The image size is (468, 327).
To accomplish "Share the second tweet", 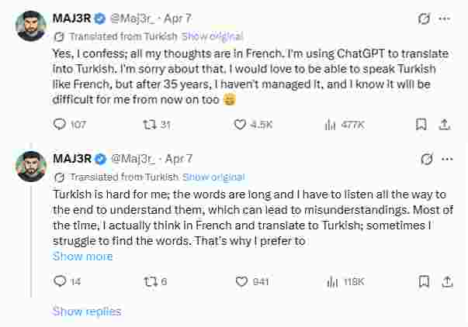I will click(x=445, y=281).
